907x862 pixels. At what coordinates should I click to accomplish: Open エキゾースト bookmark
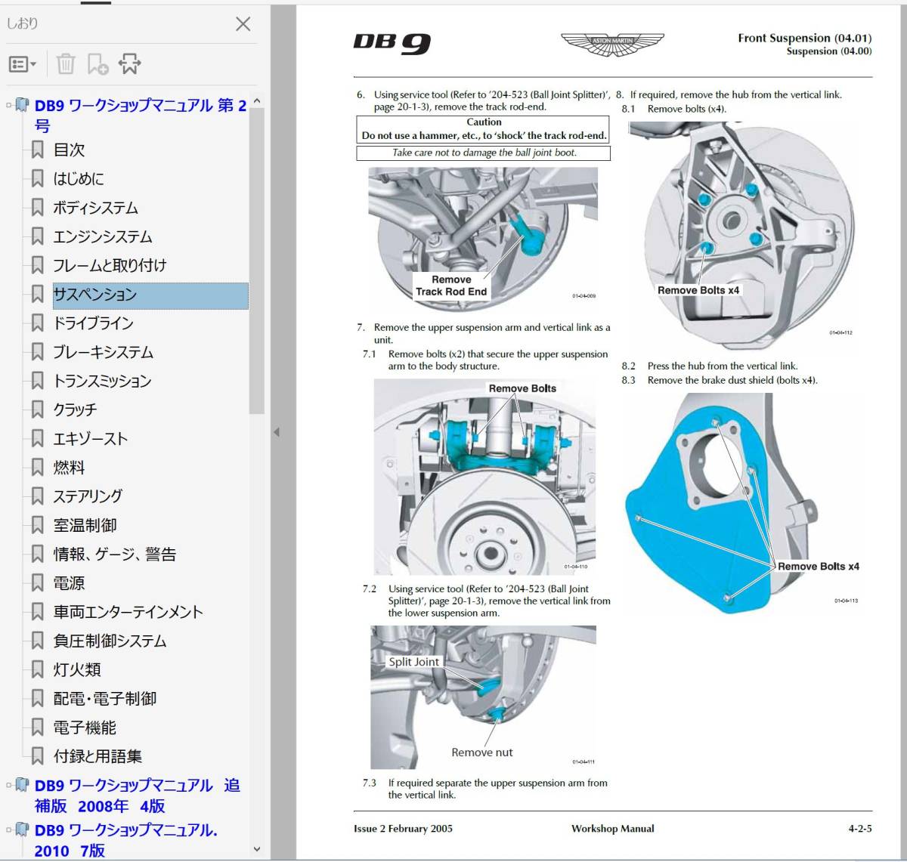[90, 438]
